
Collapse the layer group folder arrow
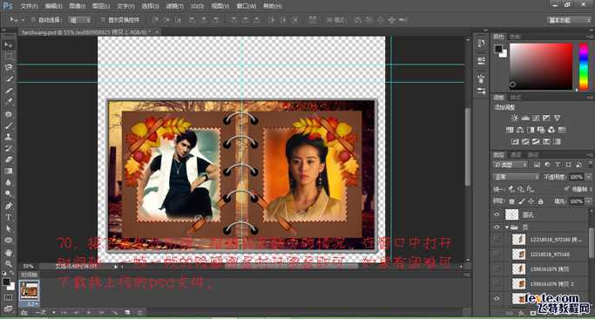point(507,227)
